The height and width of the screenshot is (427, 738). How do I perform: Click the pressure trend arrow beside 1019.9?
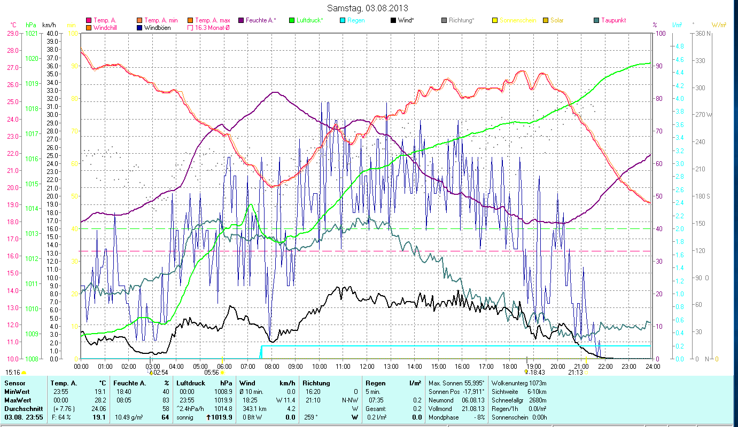(x=208, y=417)
